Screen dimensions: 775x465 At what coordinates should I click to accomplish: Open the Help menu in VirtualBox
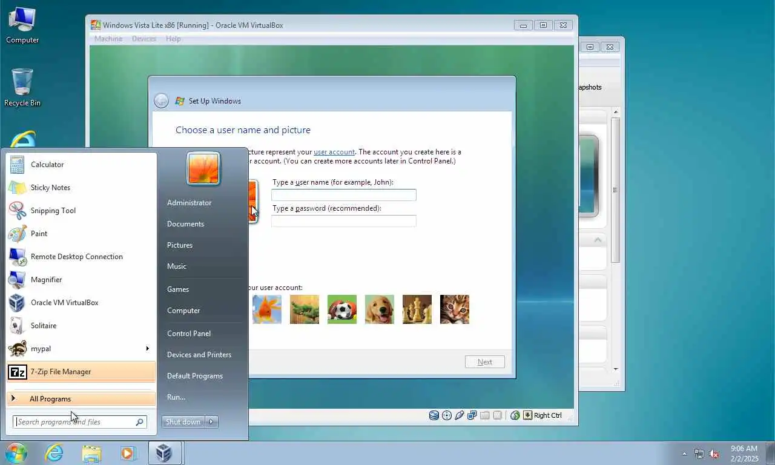[173, 39]
